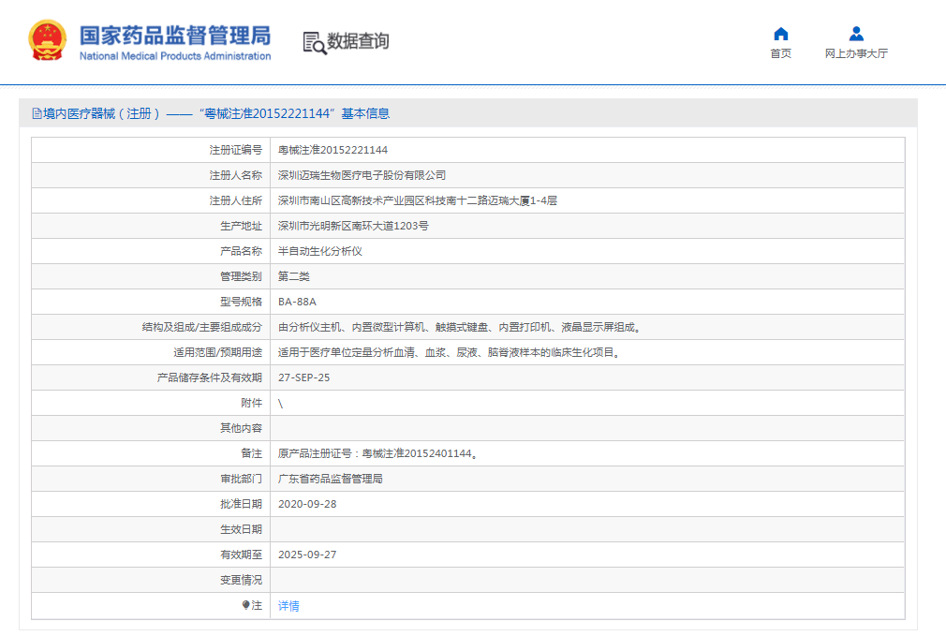Click the 网上办事大厅 person icon
The image size is (946, 636).
click(856, 35)
